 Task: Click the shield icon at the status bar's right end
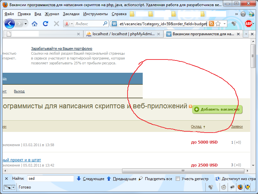coord(247,187)
